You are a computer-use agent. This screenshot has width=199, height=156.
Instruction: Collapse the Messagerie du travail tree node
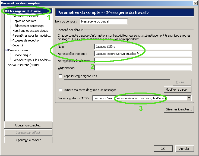(x=6, y=11)
